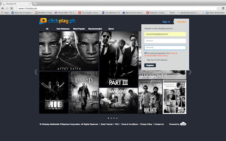Open My Mom-Friday bookmark
This screenshot has width=226, height=141.
[44, 13]
